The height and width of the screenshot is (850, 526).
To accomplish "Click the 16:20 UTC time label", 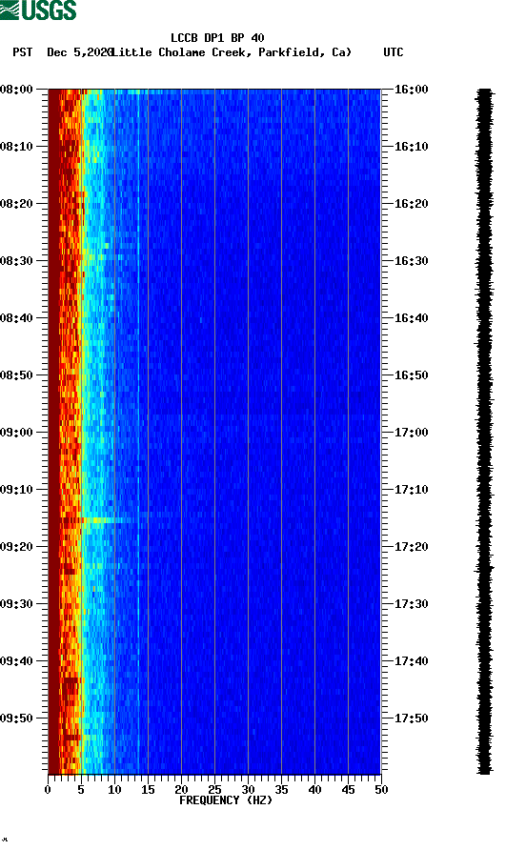I will [411, 204].
